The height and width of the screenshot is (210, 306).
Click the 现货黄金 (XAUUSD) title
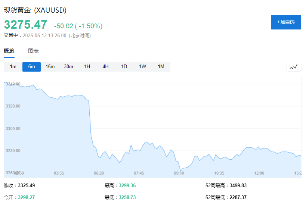click(35, 10)
